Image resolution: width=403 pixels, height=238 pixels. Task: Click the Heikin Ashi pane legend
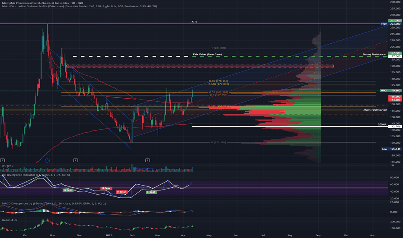[10, 220]
